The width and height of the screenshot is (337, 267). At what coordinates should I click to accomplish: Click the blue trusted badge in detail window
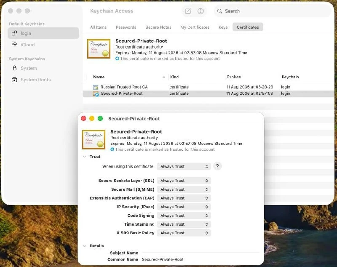112,149
